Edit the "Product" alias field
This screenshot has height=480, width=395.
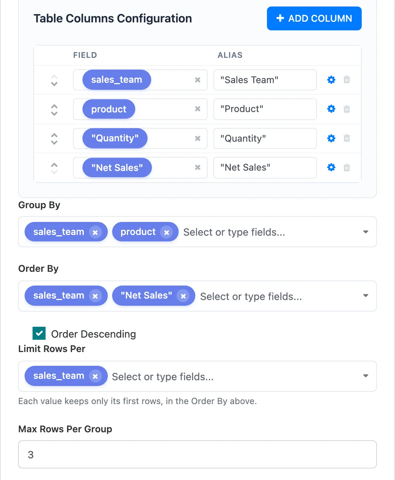point(265,109)
